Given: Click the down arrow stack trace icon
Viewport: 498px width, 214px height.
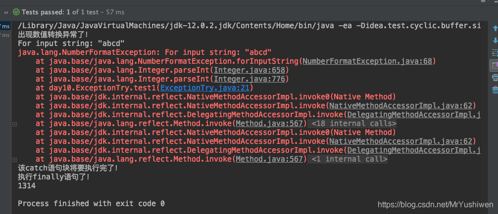Looking at the screenshot, I should tap(495, 41).
